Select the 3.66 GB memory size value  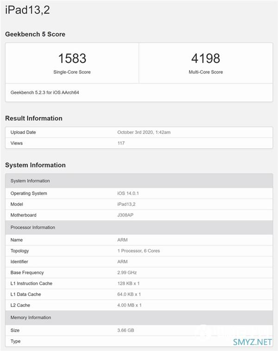126,331
